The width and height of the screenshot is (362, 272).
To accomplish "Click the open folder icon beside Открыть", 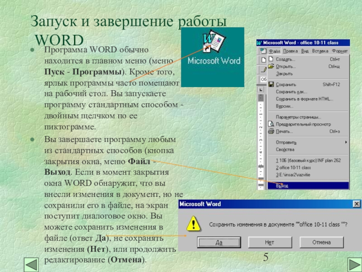I will click(x=271, y=66).
